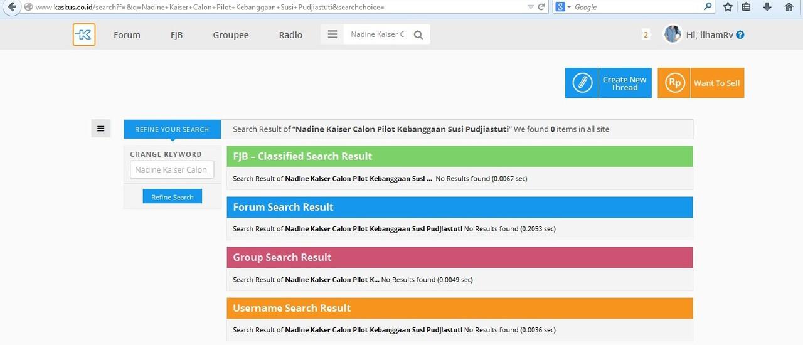Select the 'CHANGE KEYWORD' label
The height and width of the screenshot is (345, 803).
[166, 154]
